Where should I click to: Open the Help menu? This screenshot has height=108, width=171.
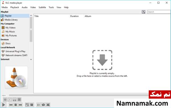[66, 7]
